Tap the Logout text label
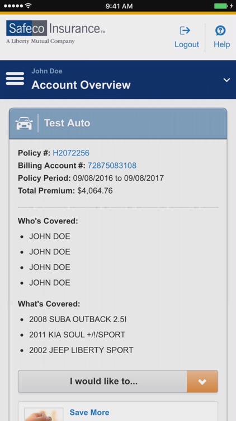Viewport: 236px width, 421px height. click(187, 44)
